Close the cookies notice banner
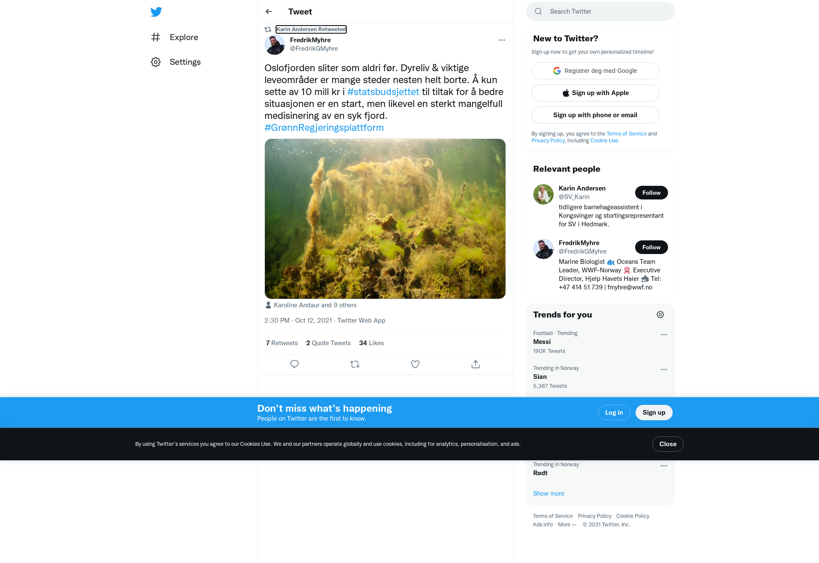Viewport: 819px width, 563px height. pos(668,444)
